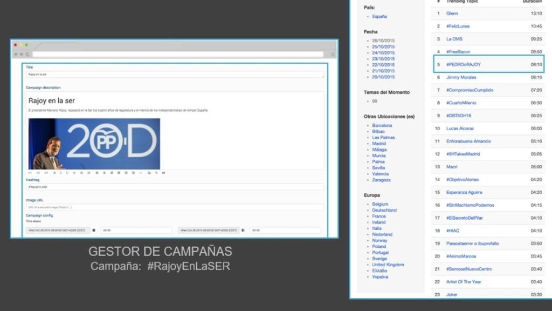Image resolution: width=552 pixels, height=311 pixels.
Task: Apply italic formatting in the description editor
Action: pos(60,173)
